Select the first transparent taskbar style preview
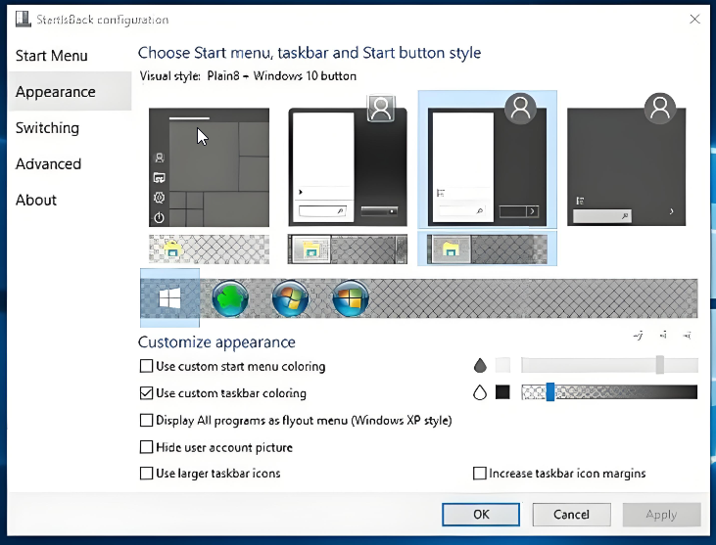 coord(209,249)
